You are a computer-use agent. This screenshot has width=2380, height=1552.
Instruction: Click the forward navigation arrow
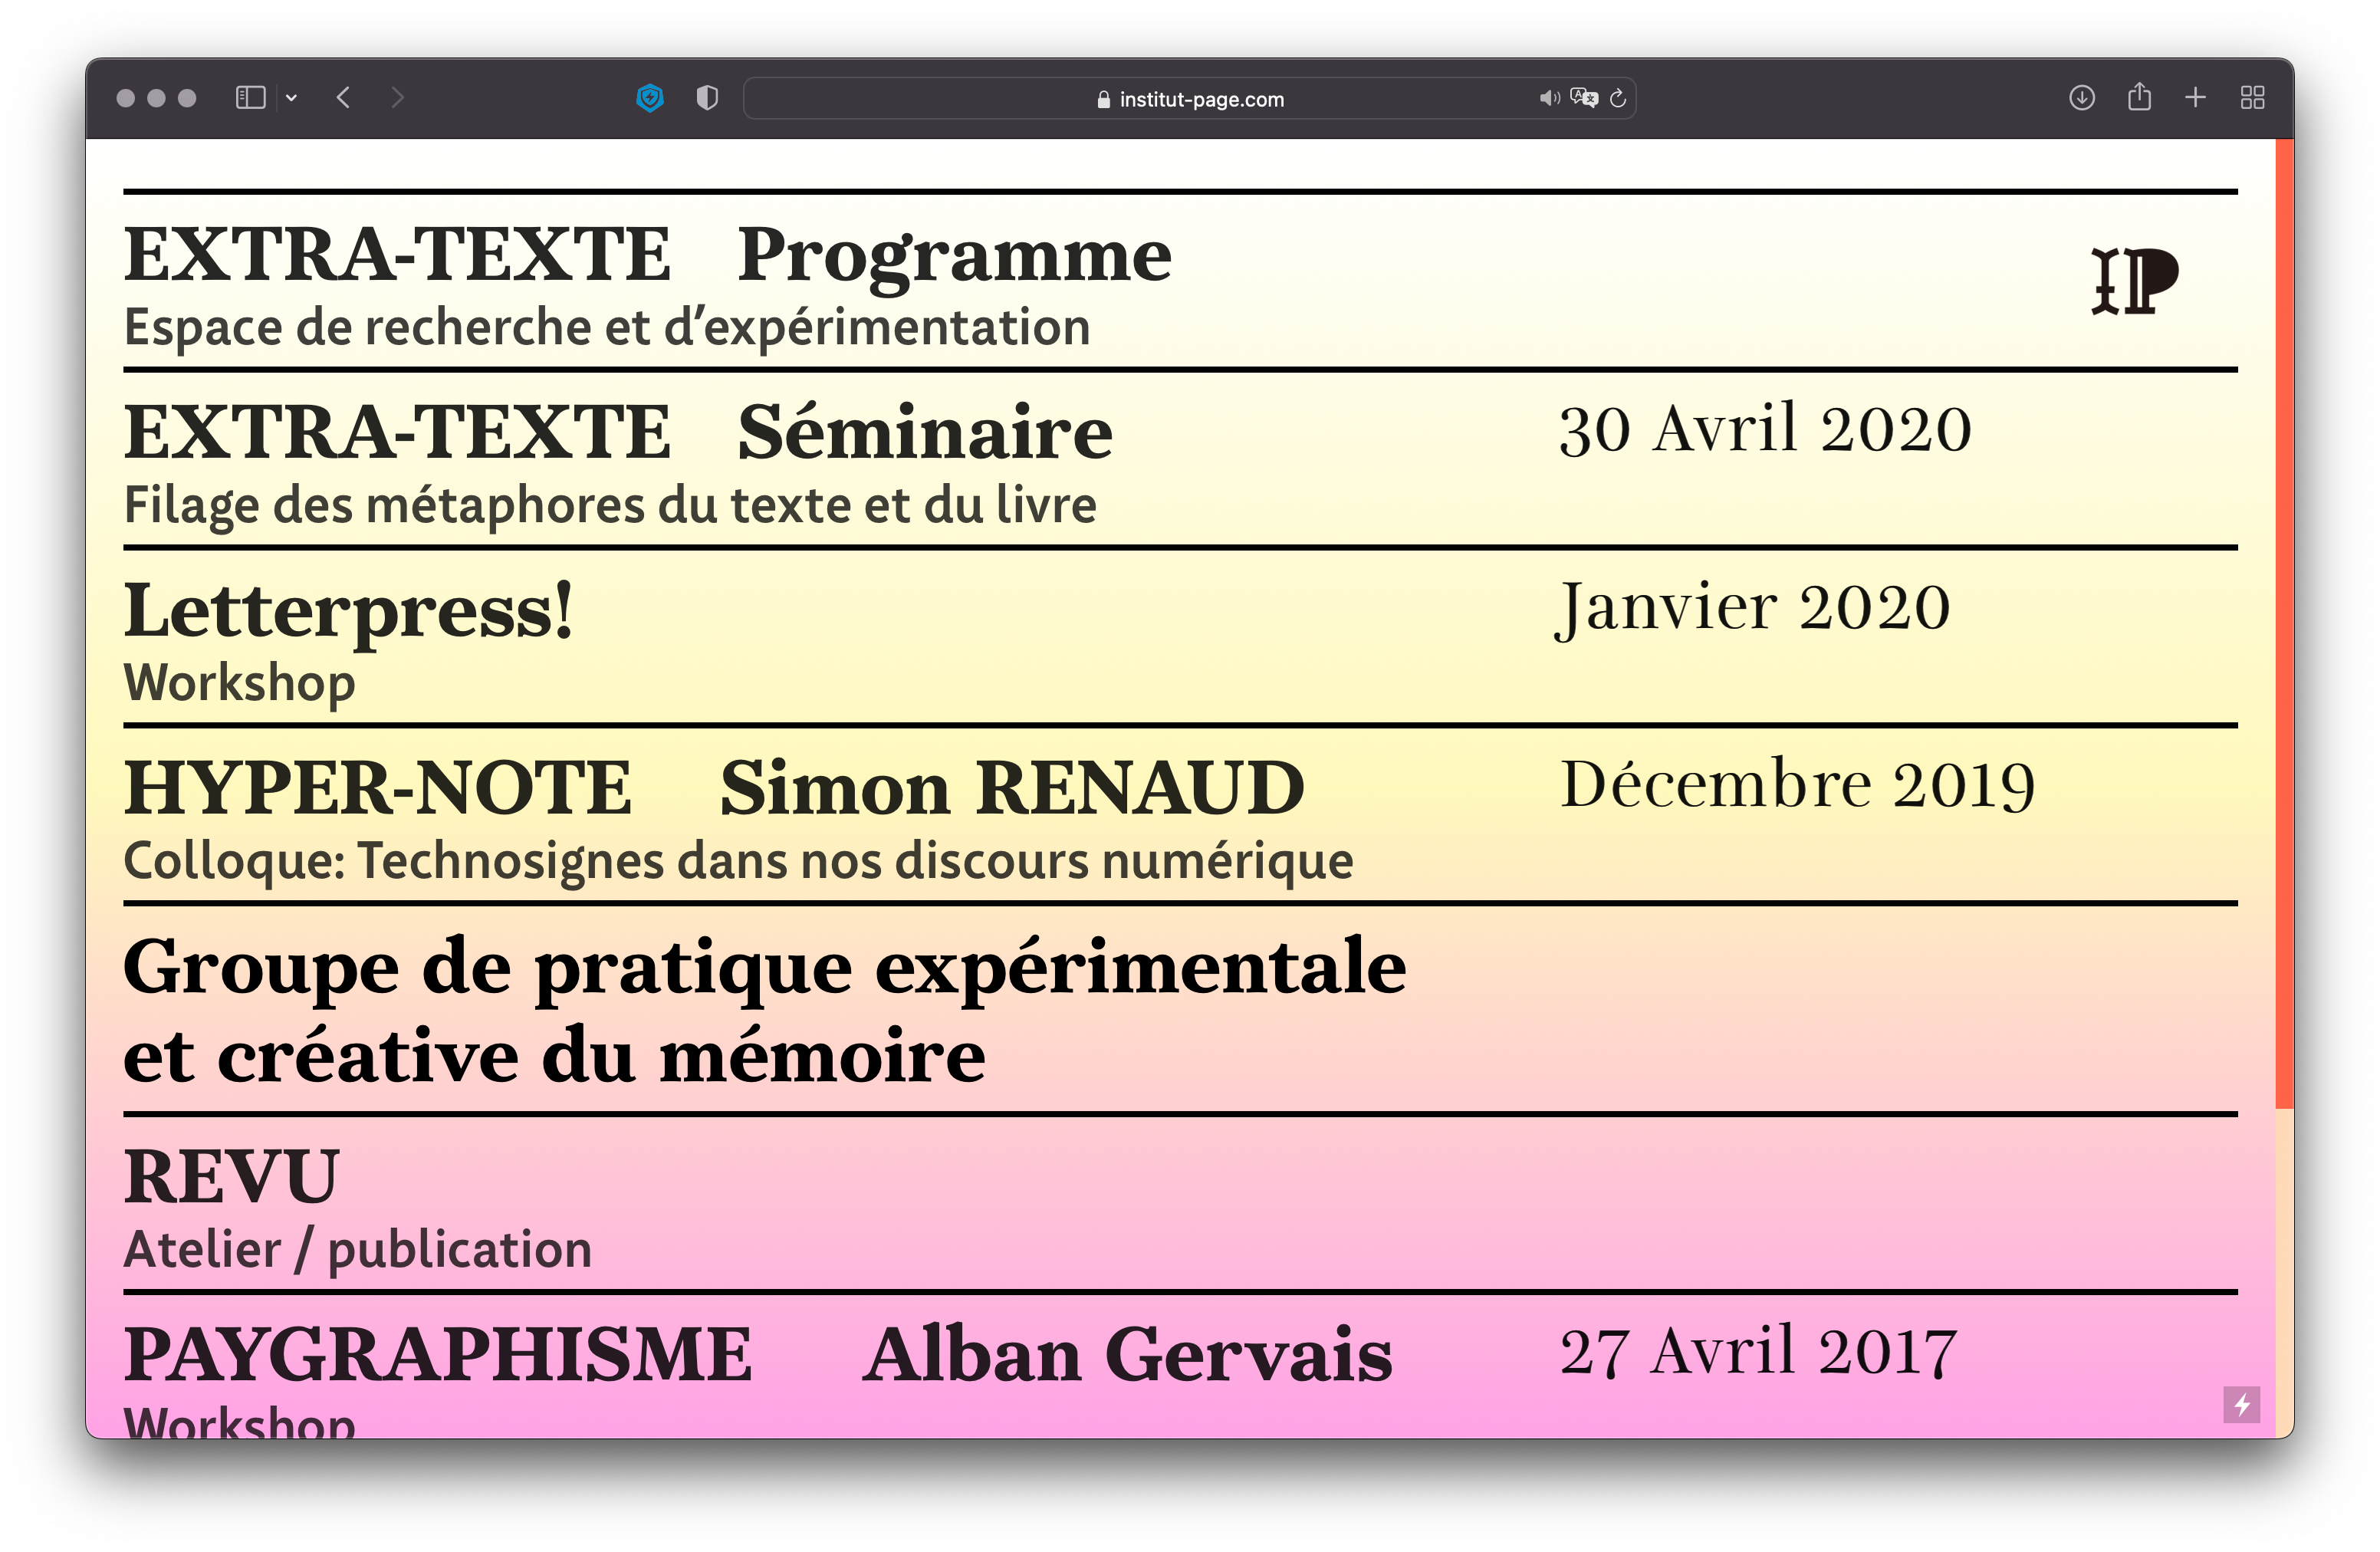(398, 98)
